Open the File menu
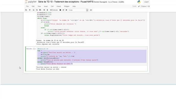Viewport: 176px width, 99px height. click(27, 6)
